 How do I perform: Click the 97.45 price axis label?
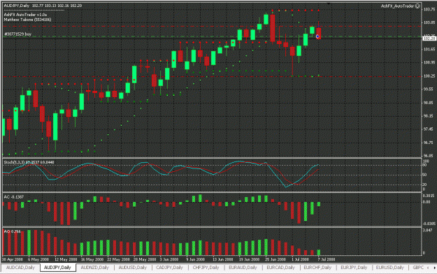429,129
